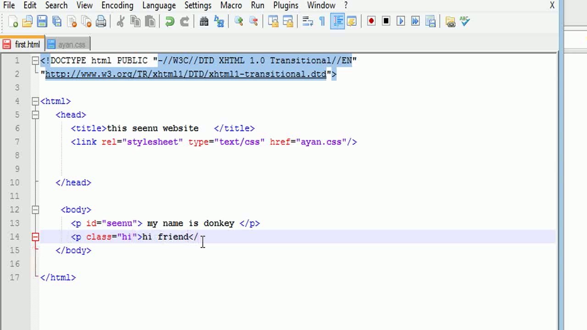587x330 pixels.
Task: Paste clipboard using the Paste icon
Action: [150, 22]
